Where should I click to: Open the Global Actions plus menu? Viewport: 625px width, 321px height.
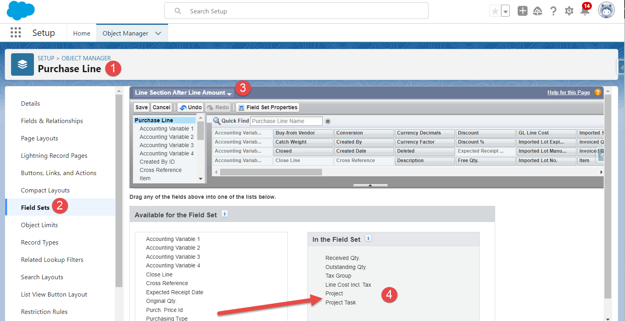[522, 11]
